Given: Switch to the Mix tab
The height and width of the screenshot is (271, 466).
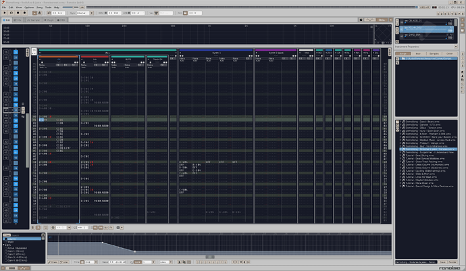Looking at the screenshot, I should click(18, 20).
